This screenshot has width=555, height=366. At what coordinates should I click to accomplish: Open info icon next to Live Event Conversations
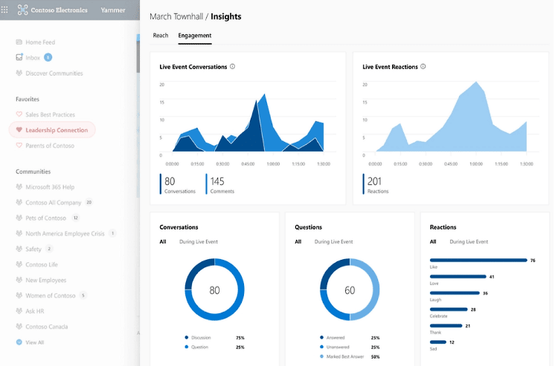click(233, 66)
